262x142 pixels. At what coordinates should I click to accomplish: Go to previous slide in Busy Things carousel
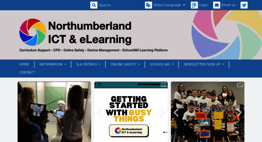click(x=99, y=112)
